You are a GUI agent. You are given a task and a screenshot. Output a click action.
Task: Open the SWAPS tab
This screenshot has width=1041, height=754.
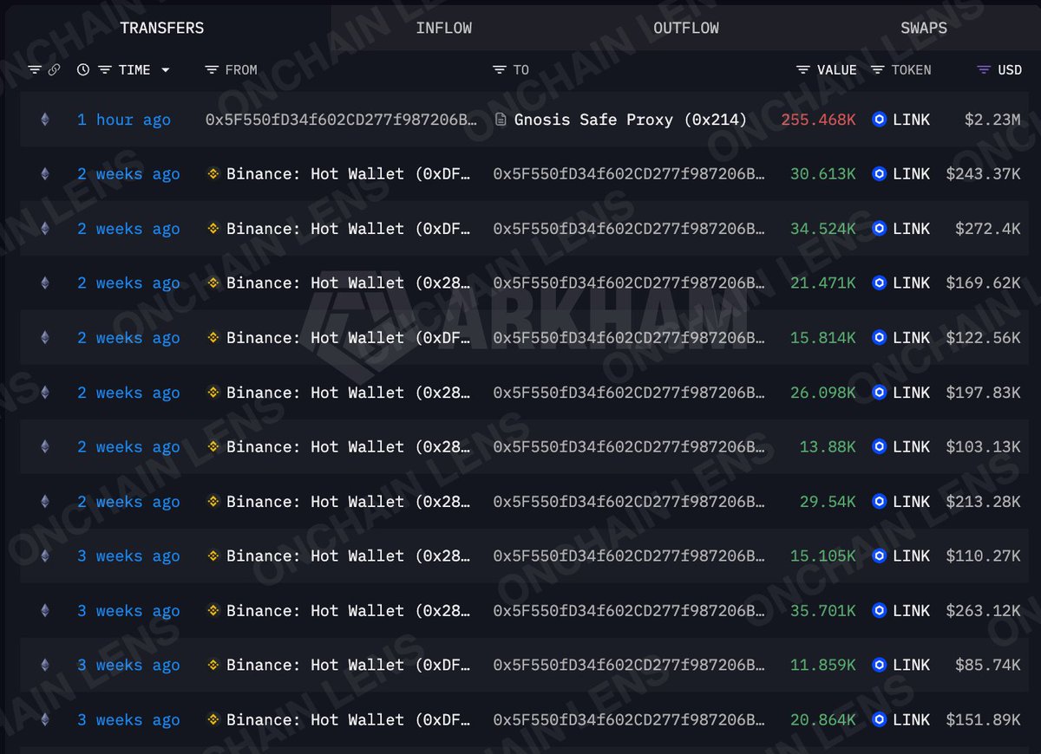(923, 28)
